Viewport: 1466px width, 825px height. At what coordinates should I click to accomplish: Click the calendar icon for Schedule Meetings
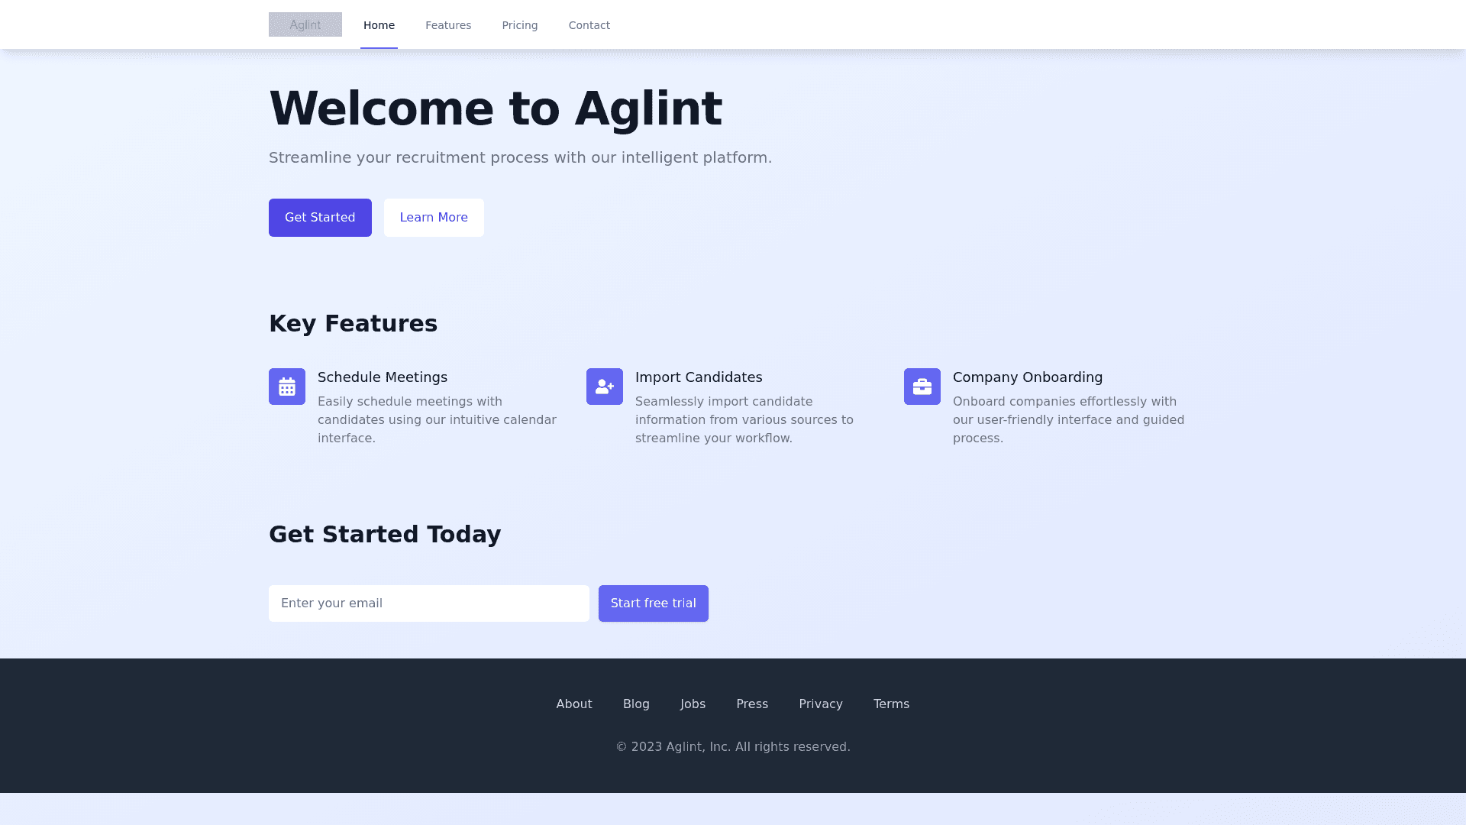point(287,387)
